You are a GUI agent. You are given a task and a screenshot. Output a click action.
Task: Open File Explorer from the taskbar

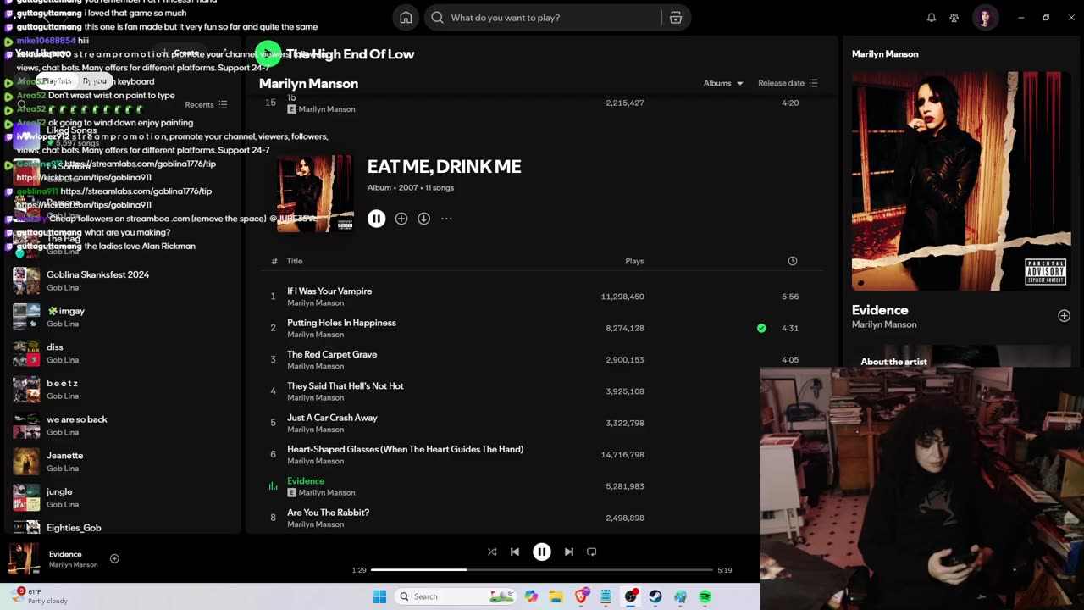click(556, 596)
